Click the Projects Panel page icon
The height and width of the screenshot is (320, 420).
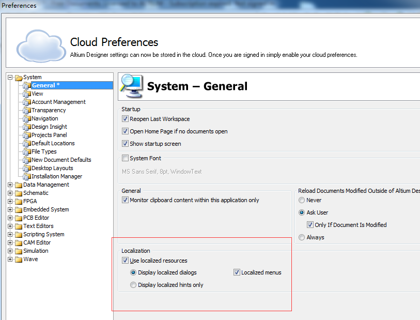[x=27, y=135]
